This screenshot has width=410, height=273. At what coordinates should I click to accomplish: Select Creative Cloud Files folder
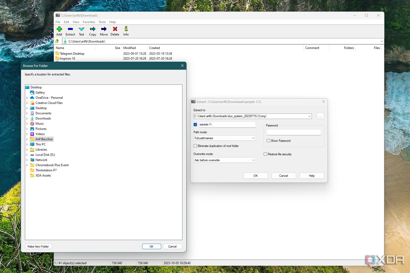pos(49,103)
